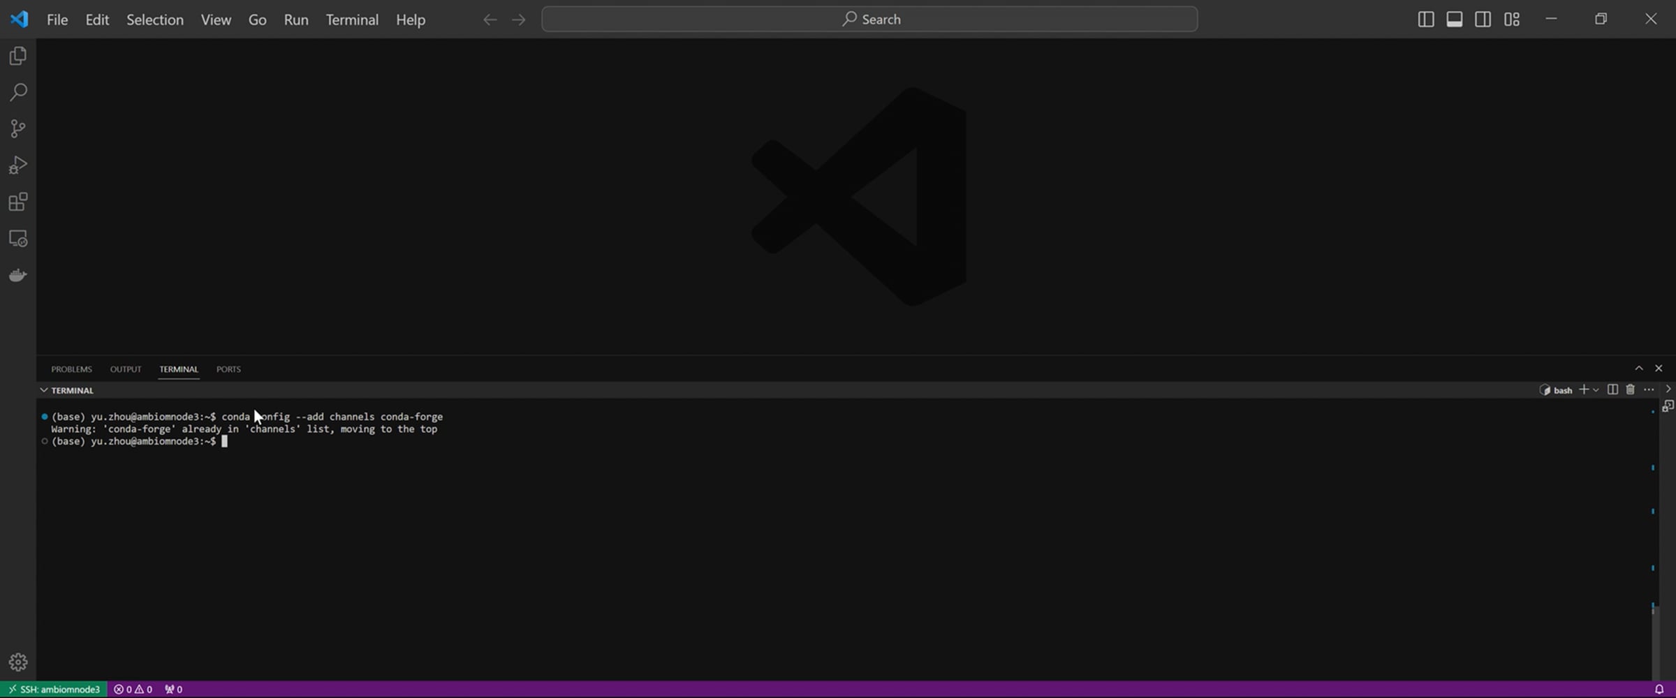The height and width of the screenshot is (698, 1676).
Task: Switch to the Ports panel tab
Action: tap(228, 369)
